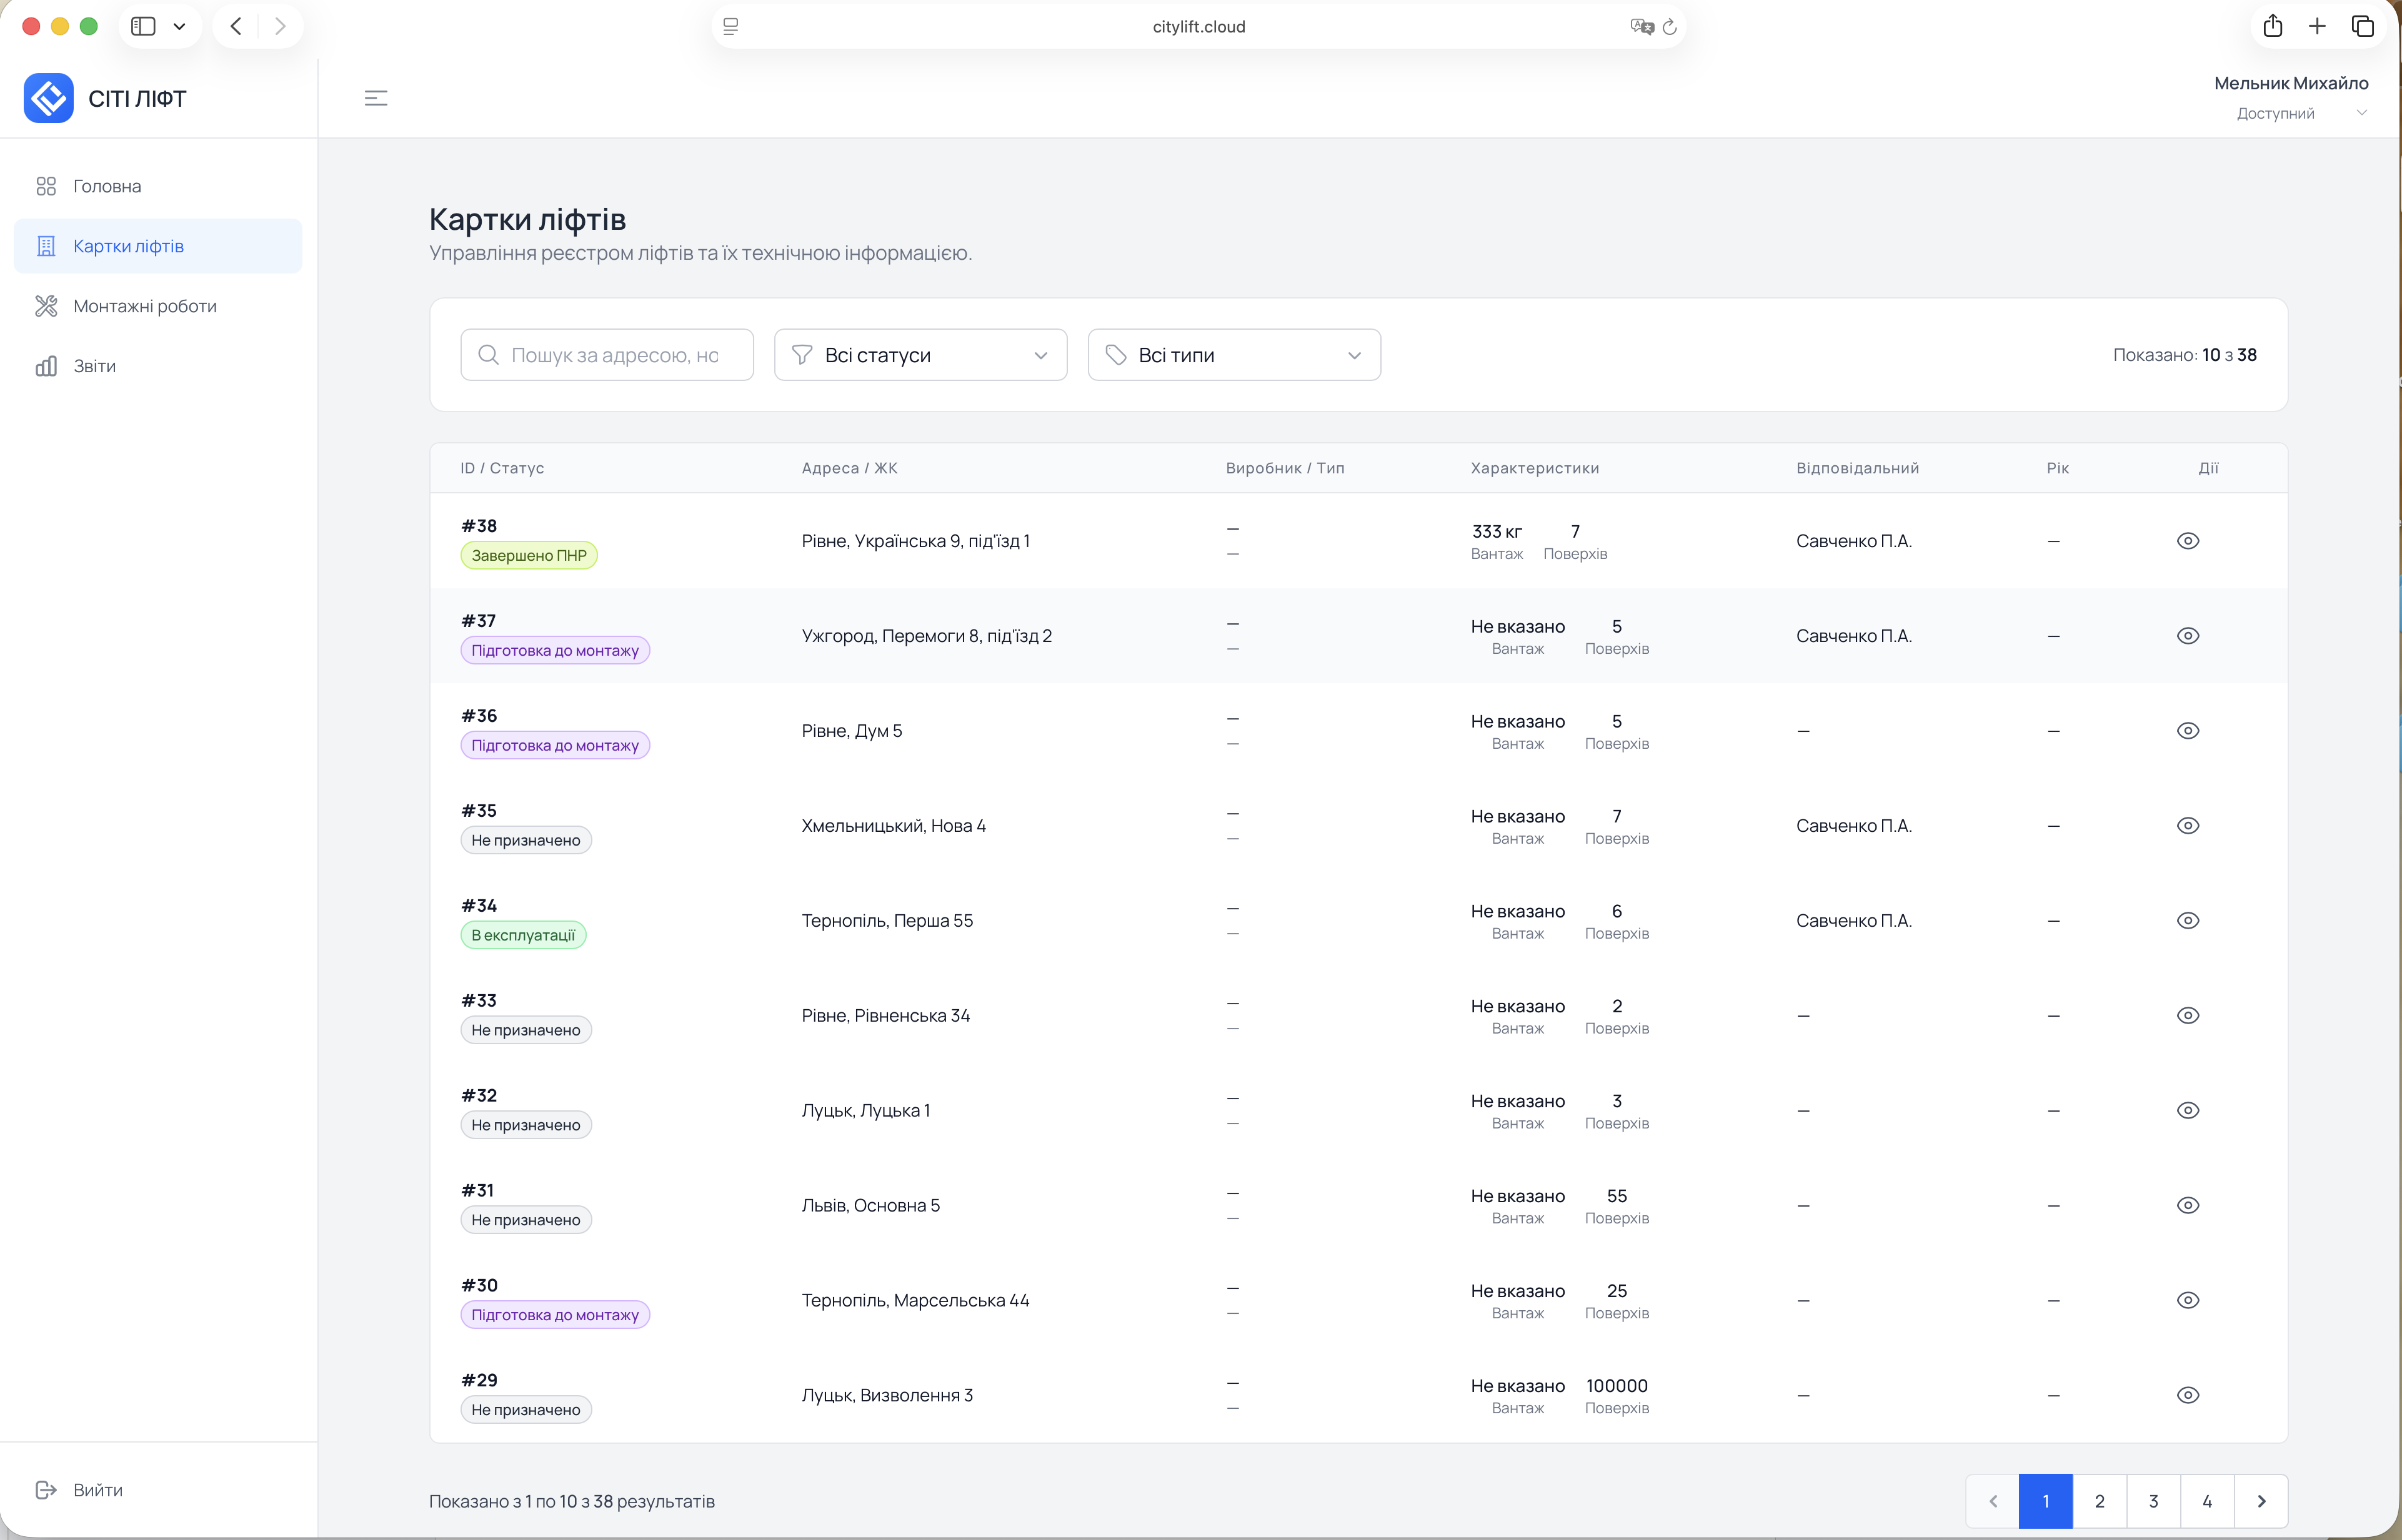Click the translate page icon in address bar
Viewport: 2402px width, 1540px height.
pos(1641,27)
